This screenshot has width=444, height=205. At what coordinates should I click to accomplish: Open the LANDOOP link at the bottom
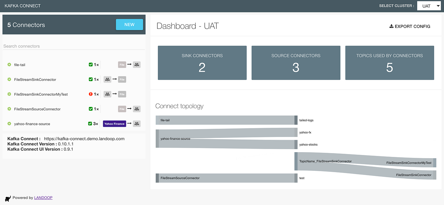[43, 197]
